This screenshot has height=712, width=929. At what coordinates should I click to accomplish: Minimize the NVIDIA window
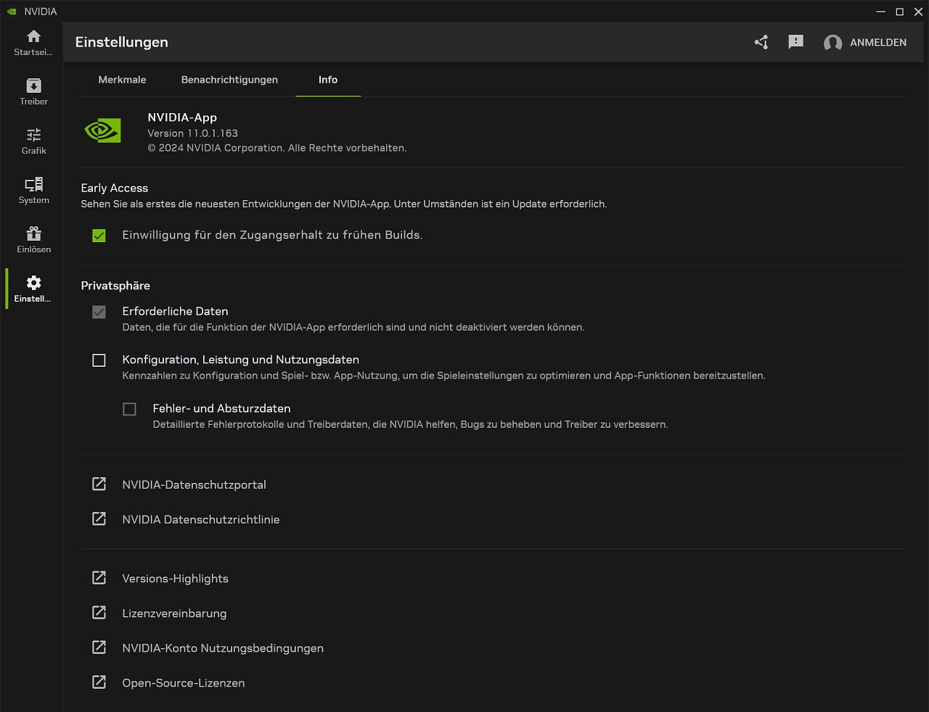(880, 12)
